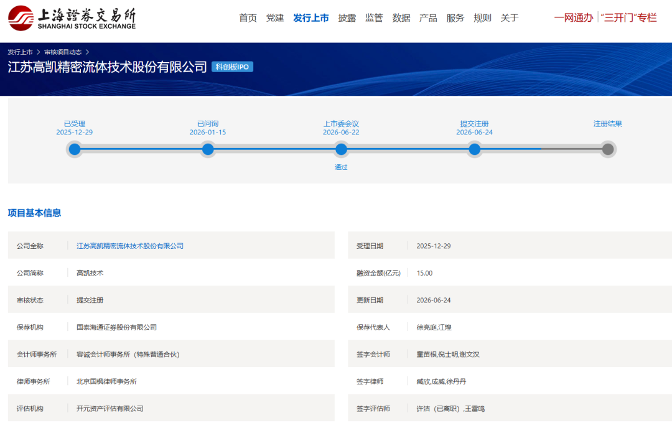Screen dimensions: 672x423
Task: Open the 披露 menu
Action: click(347, 18)
